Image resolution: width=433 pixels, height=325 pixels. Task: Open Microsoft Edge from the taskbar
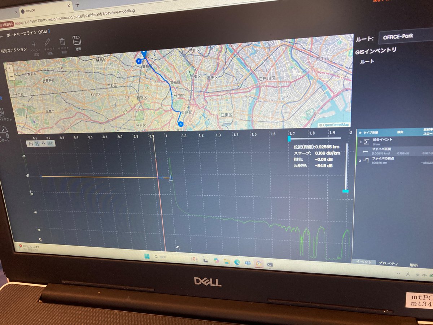coord(237,262)
